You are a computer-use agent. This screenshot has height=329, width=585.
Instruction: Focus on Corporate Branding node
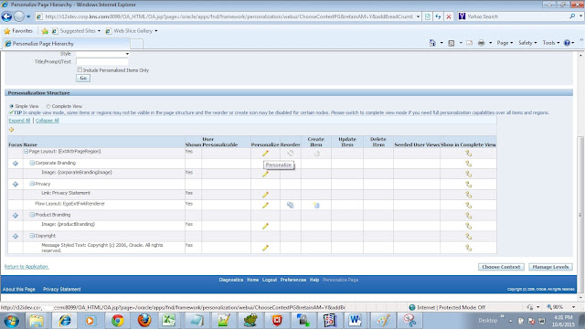coord(16,164)
